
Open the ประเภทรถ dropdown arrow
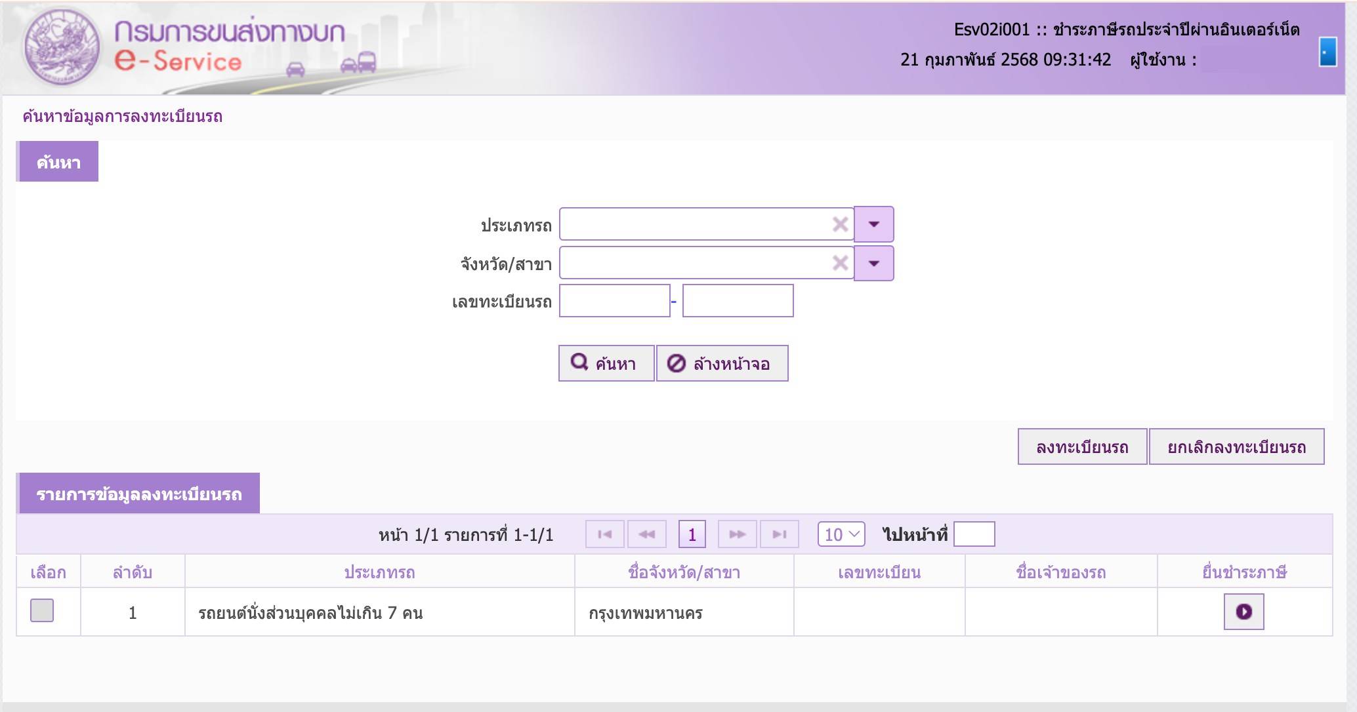tap(874, 224)
